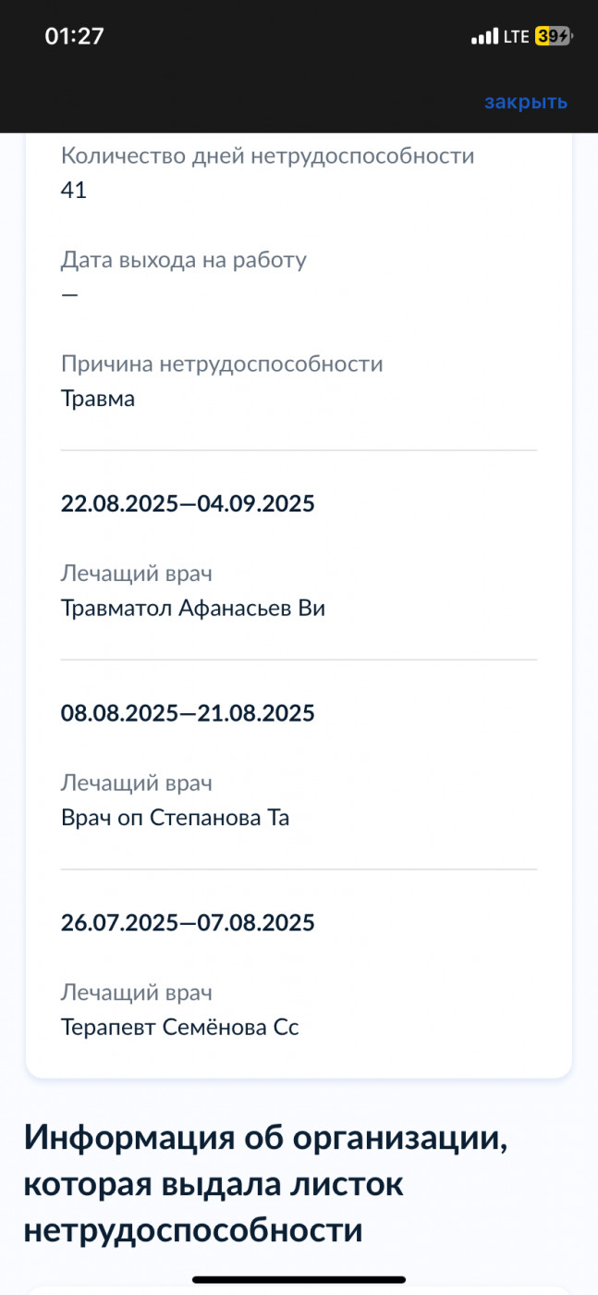
Task: Tap the period 22.08.2025—04.09.2025
Action: coord(188,504)
